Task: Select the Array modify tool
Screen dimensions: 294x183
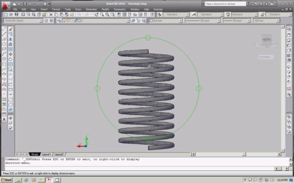Action: point(11,49)
